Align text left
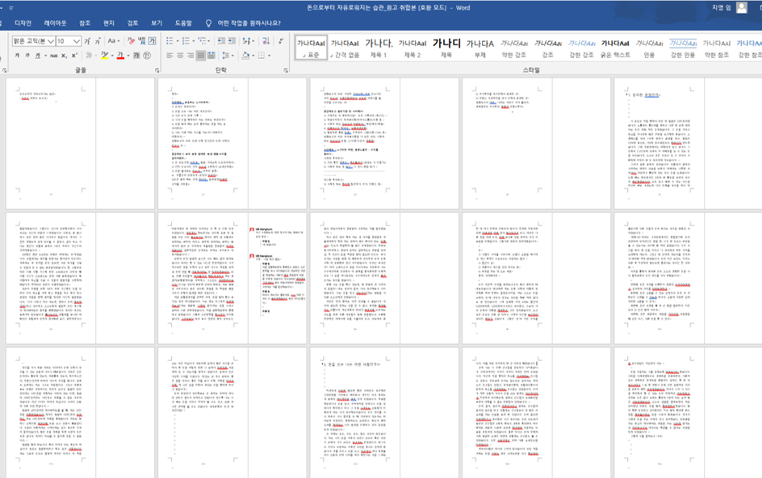762x478 pixels. [170, 56]
